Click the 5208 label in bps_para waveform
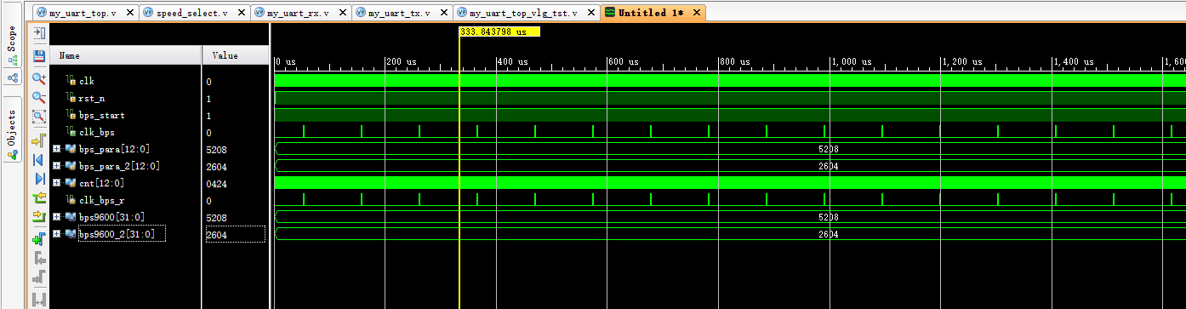Image resolution: width=1186 pixels, height=309 pixels. click(x=828, y=149)
